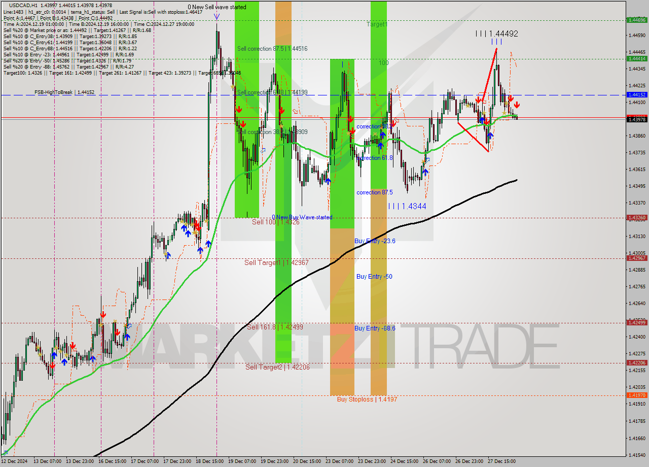Click the '| | | 1.44492' price label
The width and height of the screenshot is (649, 467).
click(x=497, y=34)
